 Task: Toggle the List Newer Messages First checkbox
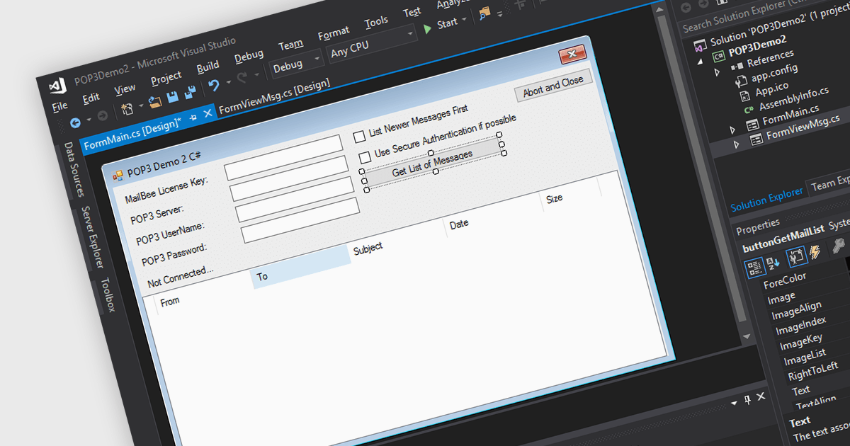(x=360, y=135)
